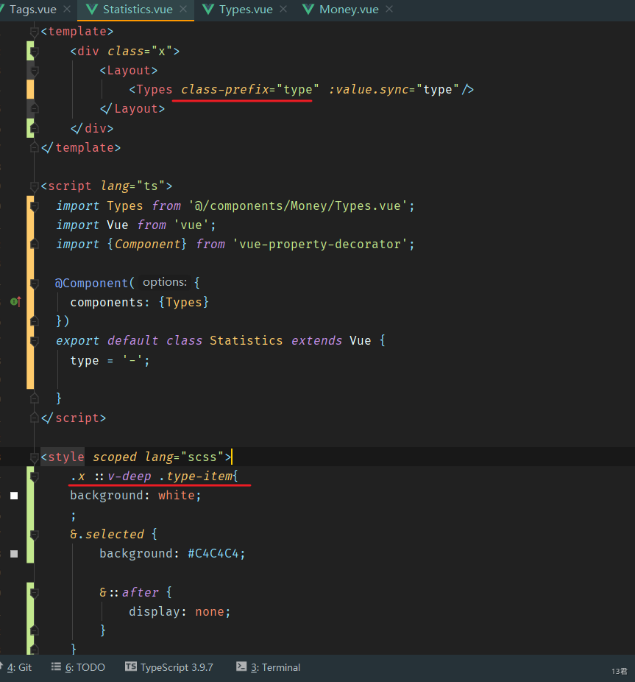Collapse the export default class Statistics block

[x=34, y=341]
